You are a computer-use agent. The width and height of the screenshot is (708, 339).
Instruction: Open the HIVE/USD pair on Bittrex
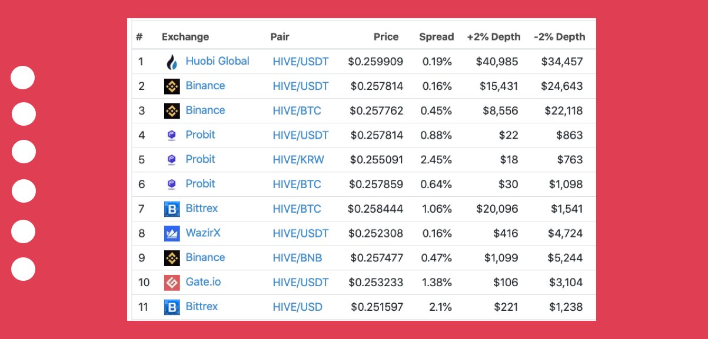coord(297,307)
